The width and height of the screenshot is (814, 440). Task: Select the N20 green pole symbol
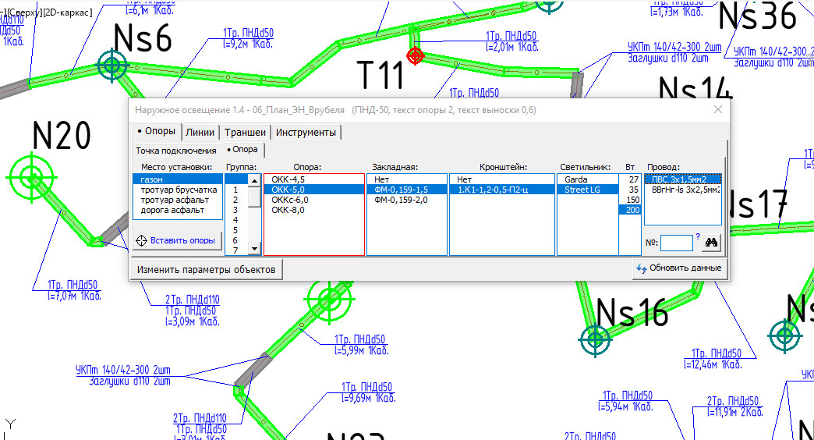pos(32,178)
